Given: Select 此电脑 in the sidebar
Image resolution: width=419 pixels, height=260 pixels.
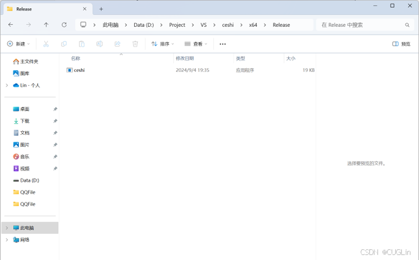Looking at the screenshot, I should pos(30,228).
